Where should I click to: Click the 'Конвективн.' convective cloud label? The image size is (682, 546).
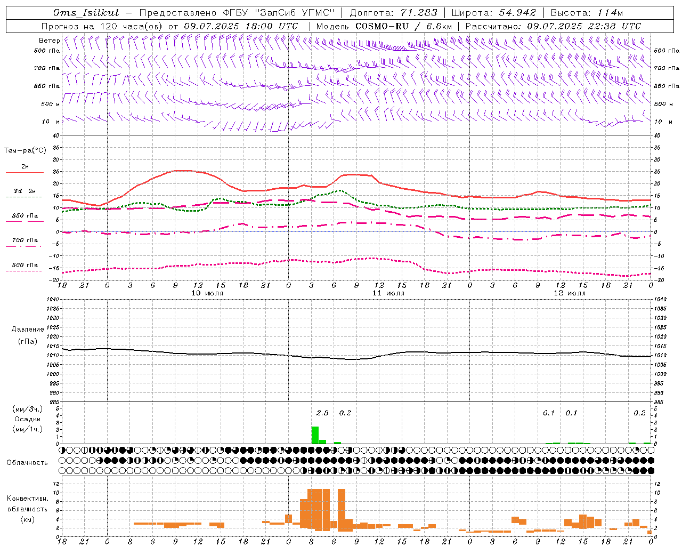[x=27, y=499]
